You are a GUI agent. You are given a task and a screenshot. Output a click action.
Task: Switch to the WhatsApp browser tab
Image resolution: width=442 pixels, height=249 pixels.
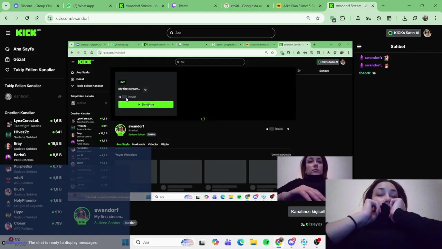(88, 6)
